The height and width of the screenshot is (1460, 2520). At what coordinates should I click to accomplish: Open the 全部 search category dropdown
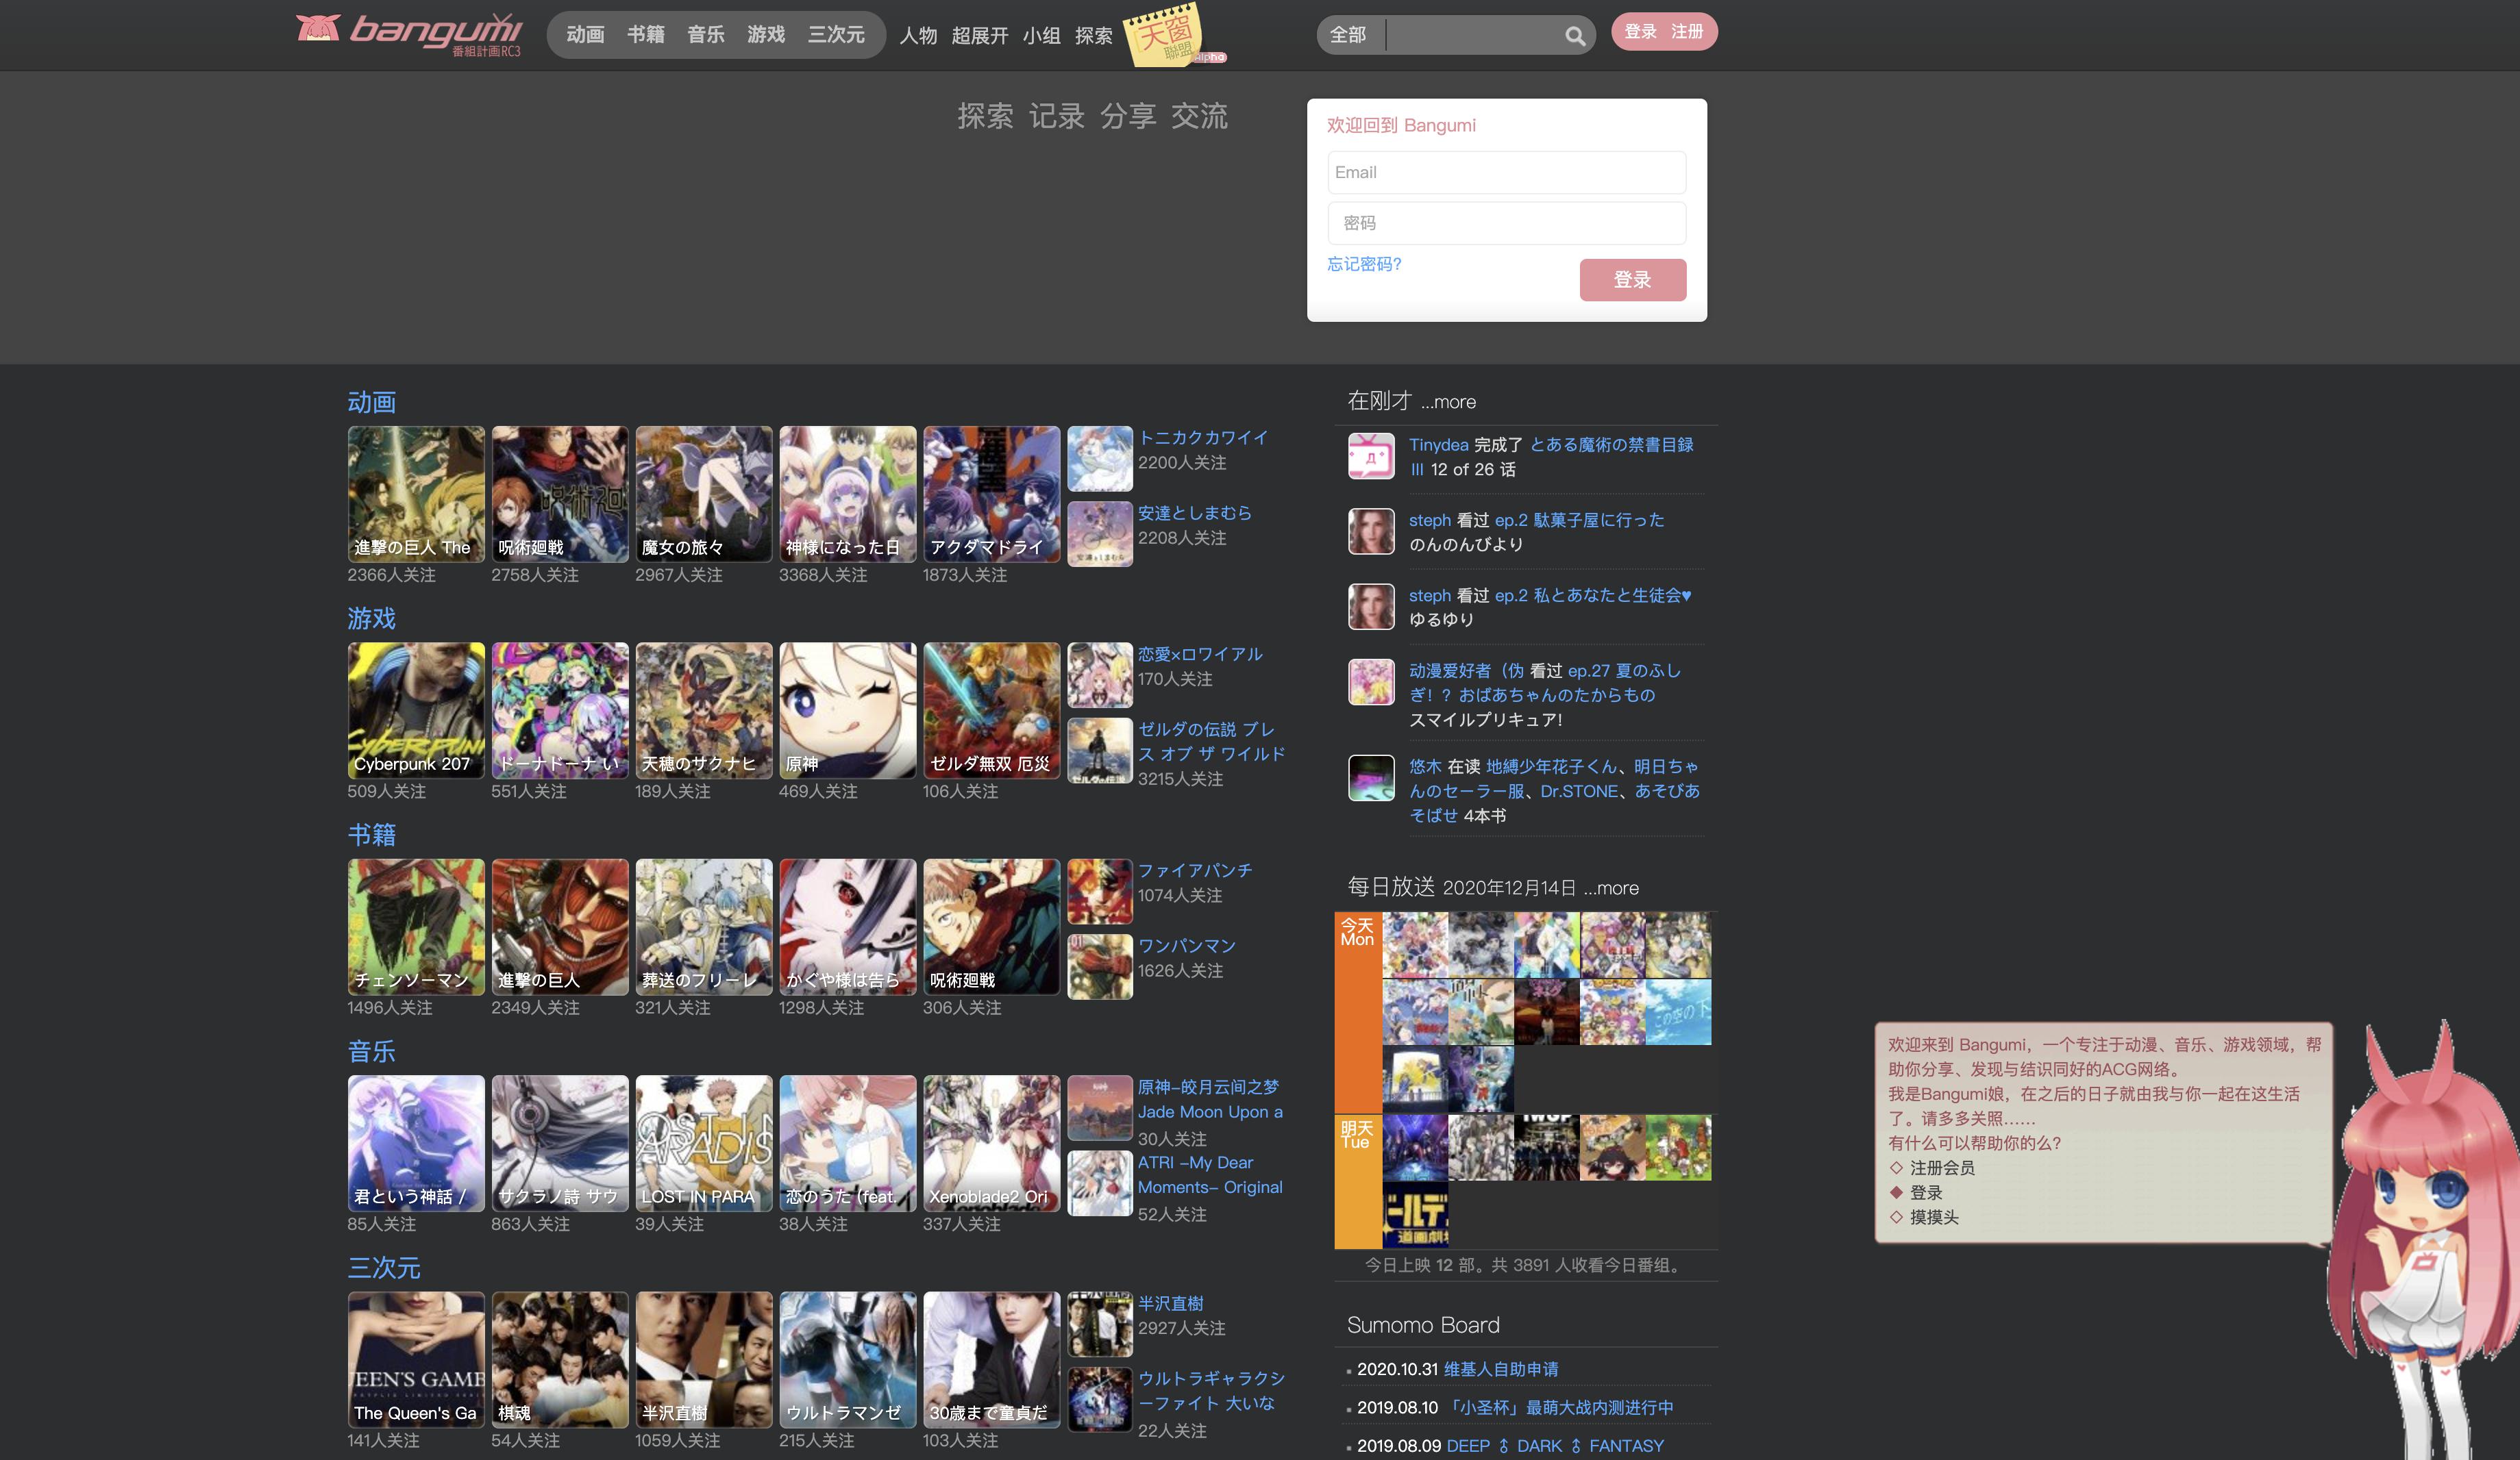click(x=1347, y=35)
